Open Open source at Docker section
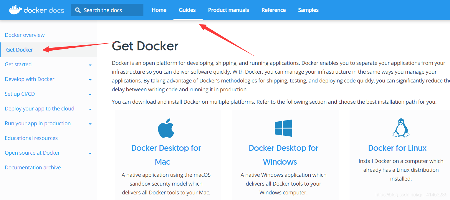The width and height of the screenshot is (450, 200). point(32,153)
